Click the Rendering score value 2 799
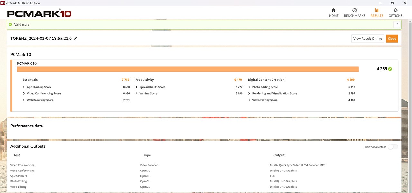Viewport: 412px width, 193px height. [x=351, y=93]
